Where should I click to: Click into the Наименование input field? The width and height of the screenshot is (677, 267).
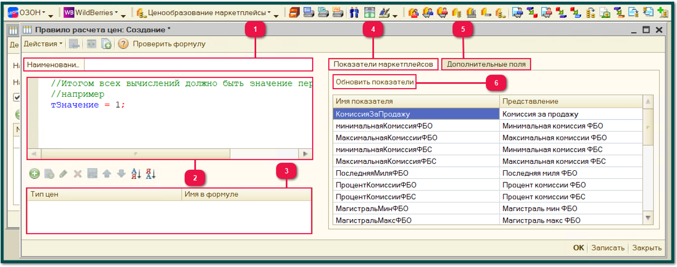tap(198, 64)
